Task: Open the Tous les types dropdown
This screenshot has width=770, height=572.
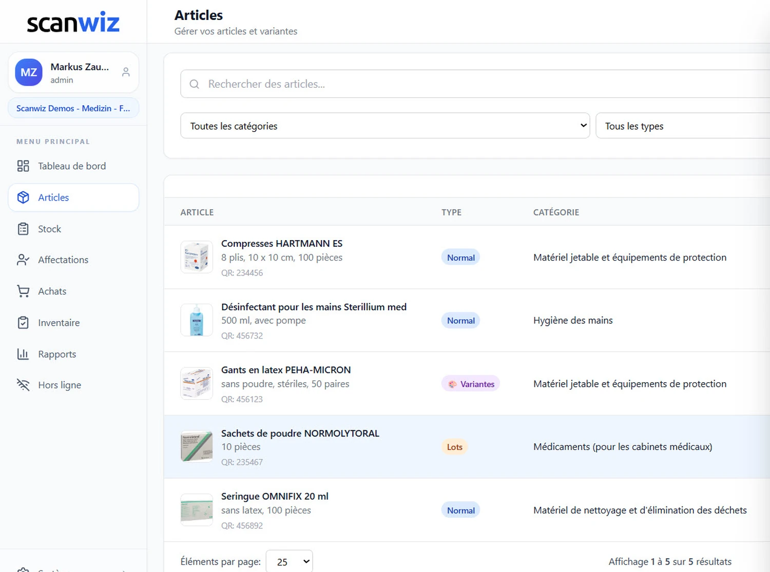Action: tap(683, 126)
